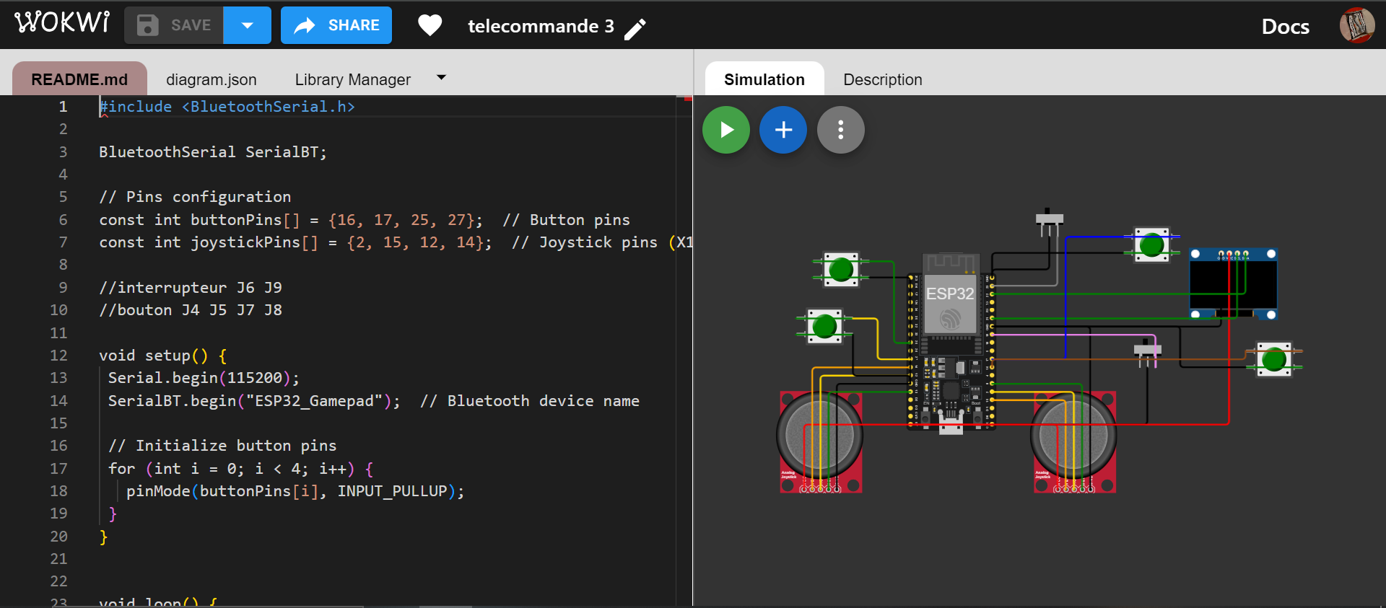Screen dimensions: 1386x608
Task: Open the user profile avatar
Action: click(1356, 26)
